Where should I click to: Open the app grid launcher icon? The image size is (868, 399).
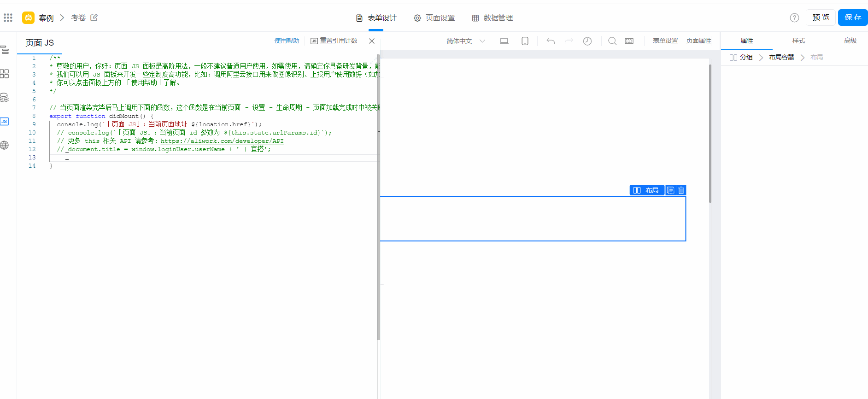[x=8, y=18]
